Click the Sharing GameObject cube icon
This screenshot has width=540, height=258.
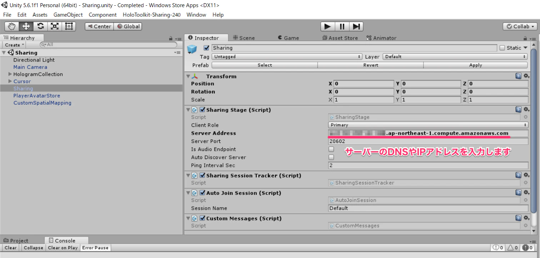tap(192, 50)
